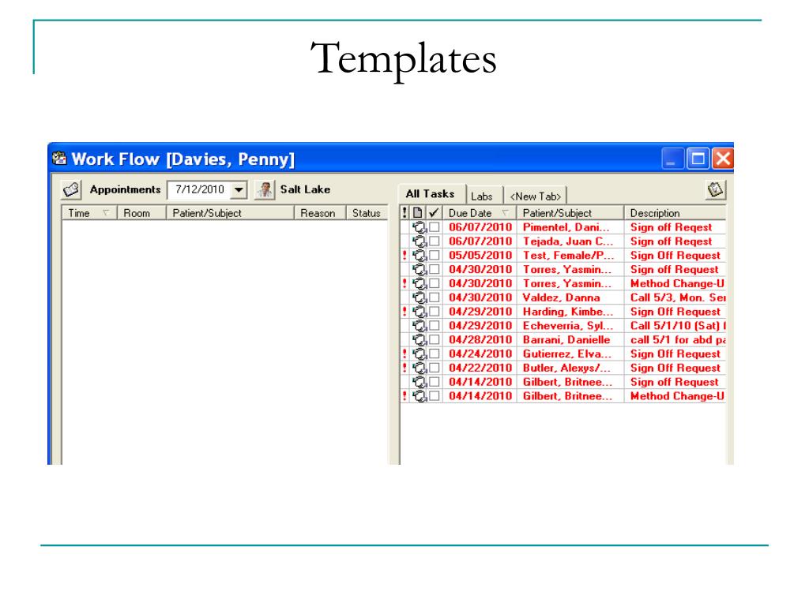The image size is (809, 606).
Task: Select the Butler, Alexys/... patient cell
Action: pos(570,368)
